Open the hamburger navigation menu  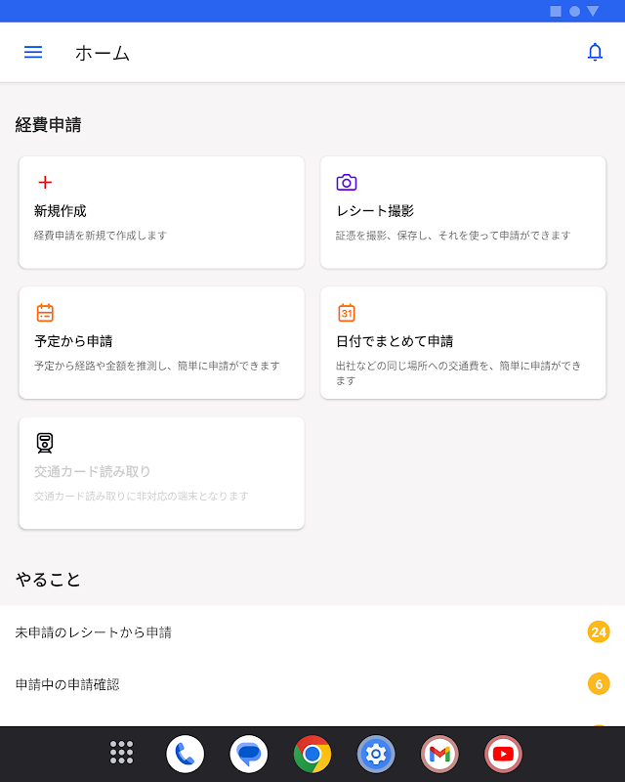(33, 53)
